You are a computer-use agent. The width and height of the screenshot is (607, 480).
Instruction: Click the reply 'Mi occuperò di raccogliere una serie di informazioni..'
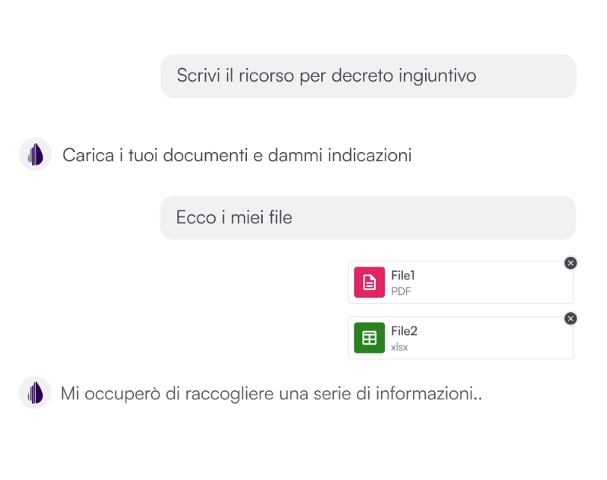(273, 393)
